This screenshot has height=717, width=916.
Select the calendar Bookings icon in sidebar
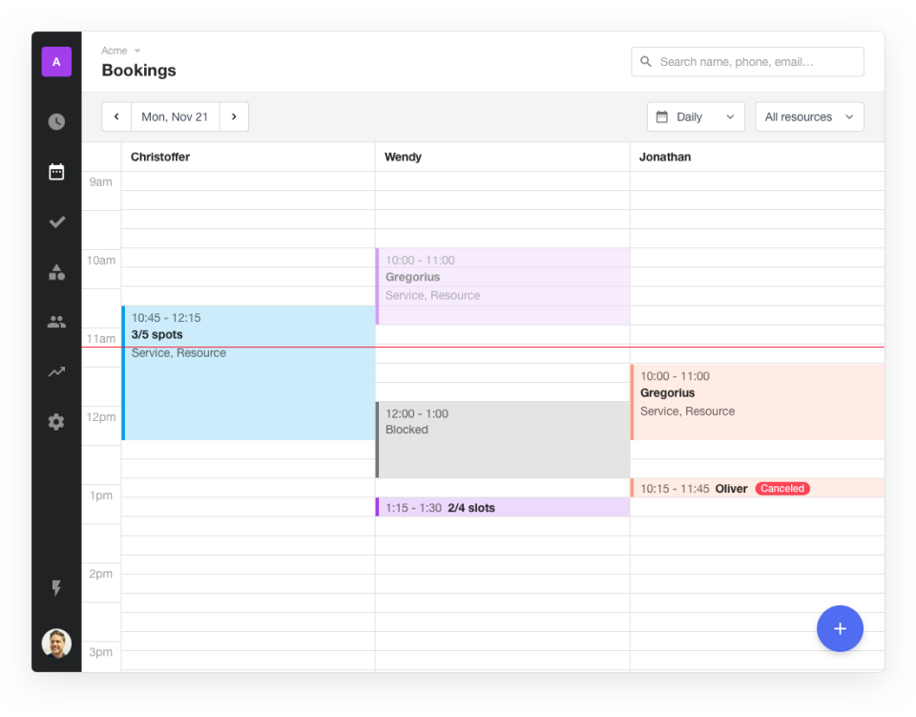coord(56,171)
